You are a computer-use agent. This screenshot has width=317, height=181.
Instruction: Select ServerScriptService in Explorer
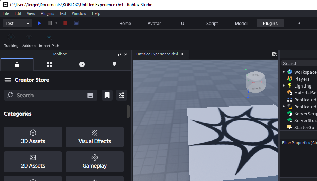pyautogui.click(x=302, y=114)
